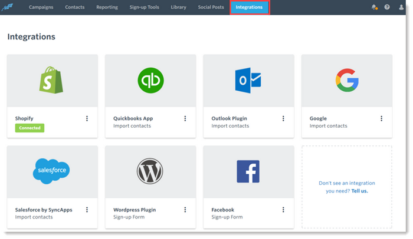The image size is (413, 239).
Task: Open the notifications bell icon
Action: 374,7
